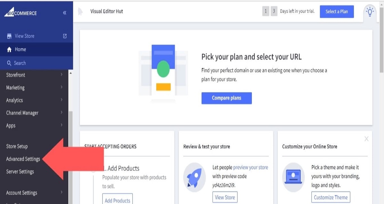Image resolution: width=384 pixels, height=204 pixels.
Task: Dismiss the Customize your Online Store card
Action: point(366,139)
